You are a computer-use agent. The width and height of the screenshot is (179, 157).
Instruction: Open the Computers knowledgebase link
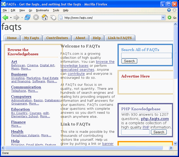21,96
